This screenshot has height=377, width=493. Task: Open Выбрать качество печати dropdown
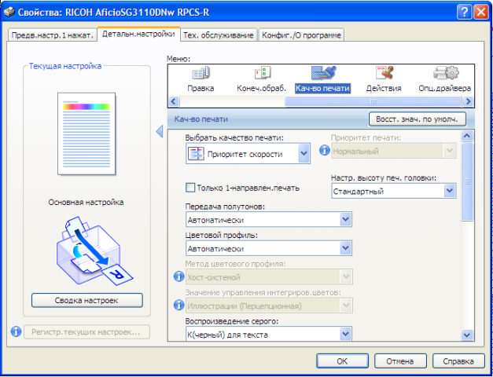248,153
